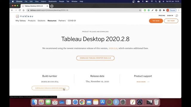Image resolution: width=191 pixels, height=107 pixels.
Task: Open Launchpad from the Dock
Action: (x=41, y=102)
